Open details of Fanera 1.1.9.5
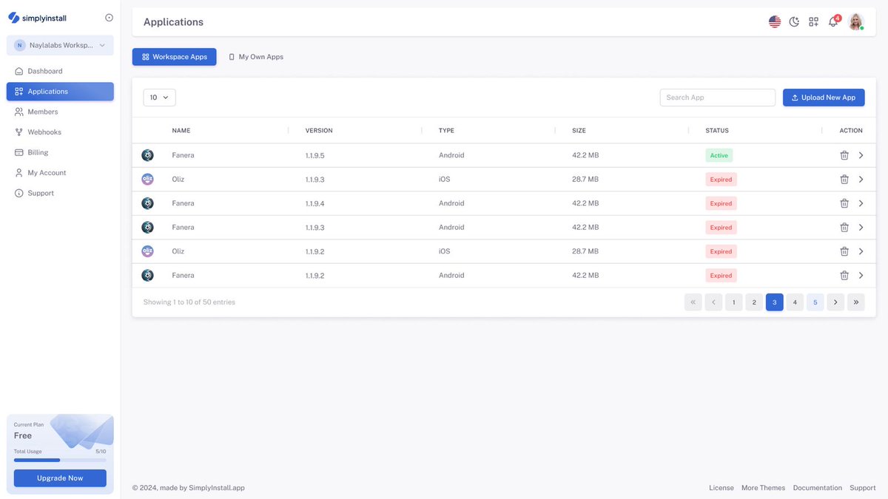 [x=861, y=155]
